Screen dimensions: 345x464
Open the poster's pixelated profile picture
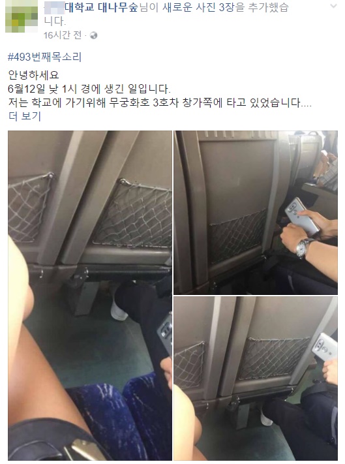tap(22, 16)
